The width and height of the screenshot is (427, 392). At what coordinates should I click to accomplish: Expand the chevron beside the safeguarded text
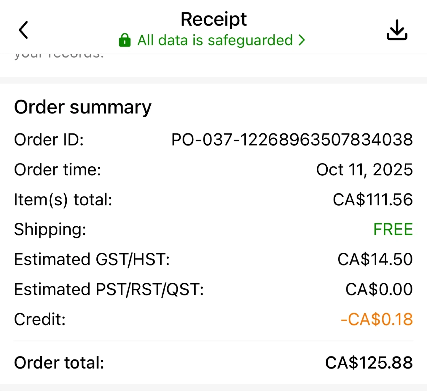(302, 40)
